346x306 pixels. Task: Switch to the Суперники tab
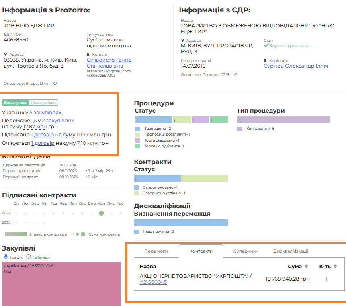pos(246,251)
